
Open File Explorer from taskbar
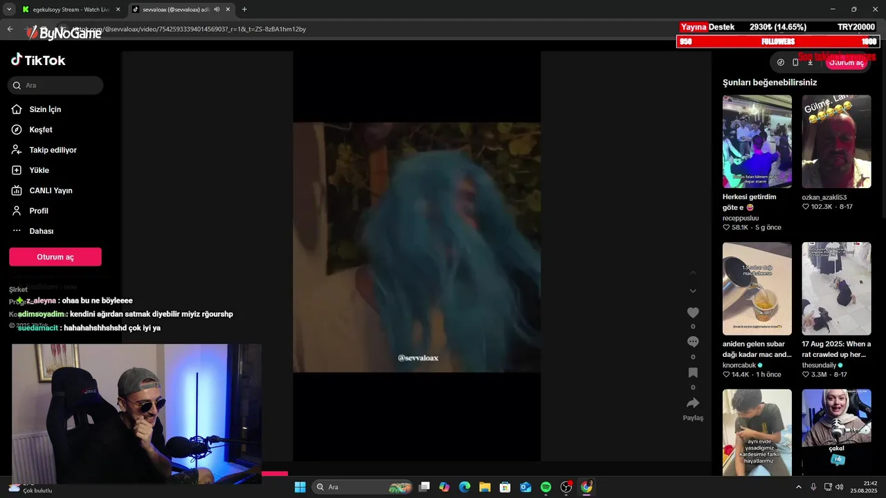pos(485,487)
